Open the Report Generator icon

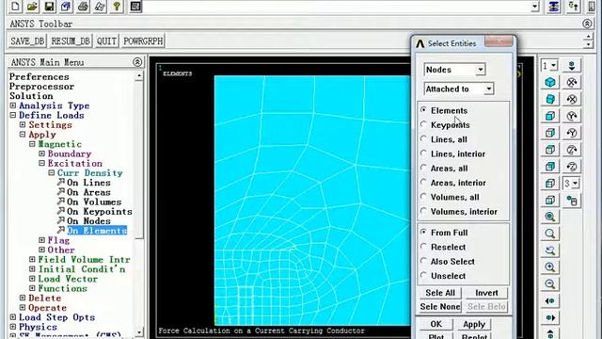tap(100, 7)
